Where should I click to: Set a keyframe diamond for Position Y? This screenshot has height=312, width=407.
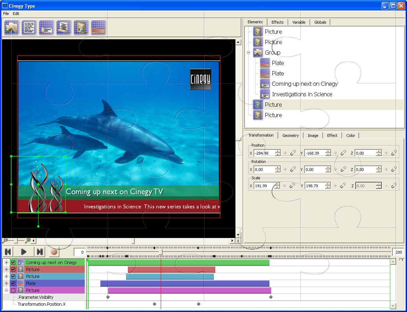[335, 153]
